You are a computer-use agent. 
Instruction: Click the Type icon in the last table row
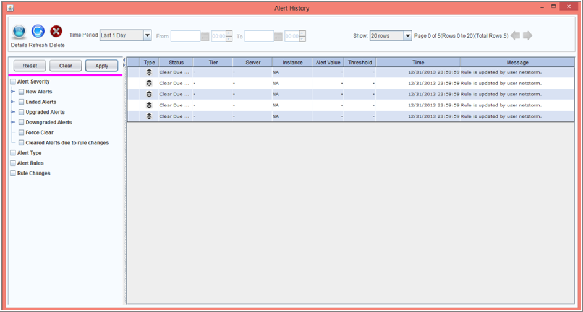click(x=149, y=116)
